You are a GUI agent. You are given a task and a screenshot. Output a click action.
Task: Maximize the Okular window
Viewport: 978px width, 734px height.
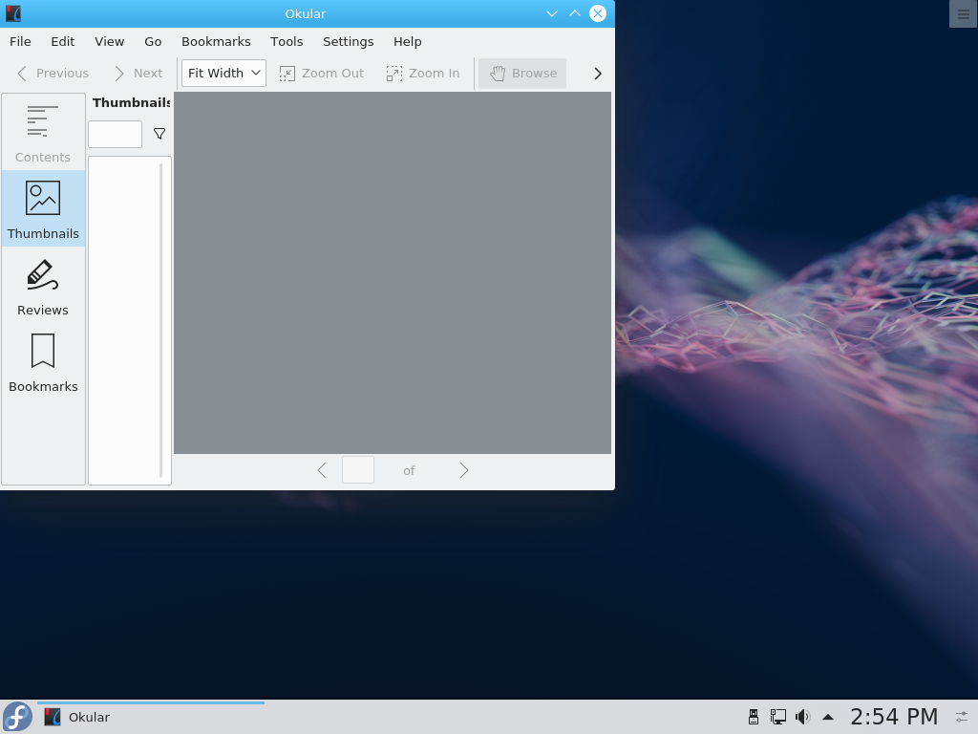[574, 13]
